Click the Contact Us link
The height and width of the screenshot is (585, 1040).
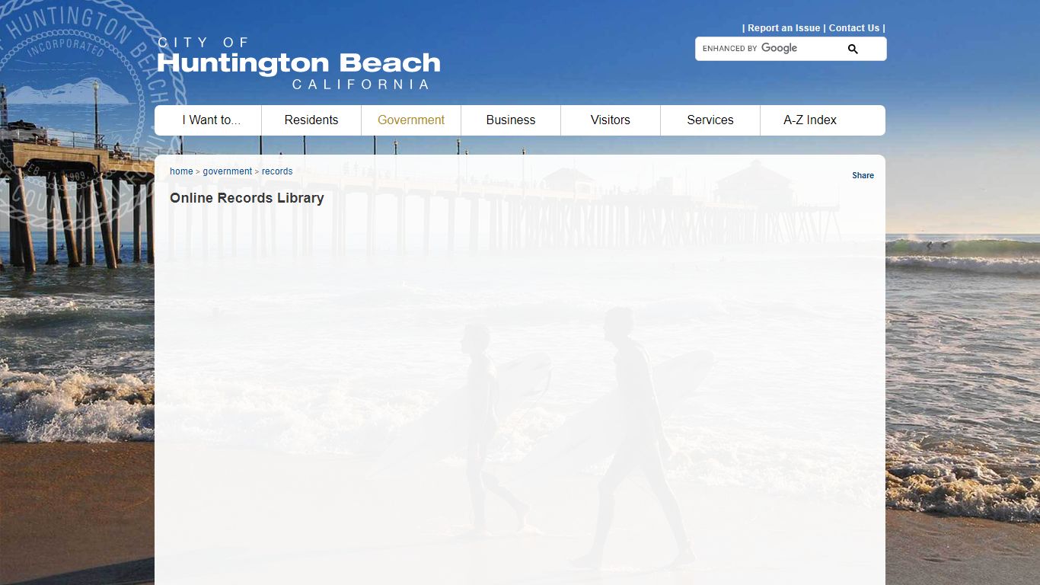(853, 28)
